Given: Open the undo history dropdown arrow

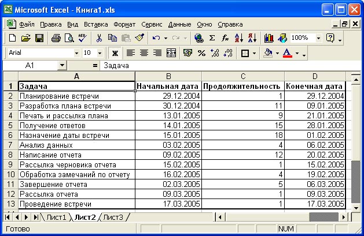Looking at the screenshot, I should tap(166, 38).
